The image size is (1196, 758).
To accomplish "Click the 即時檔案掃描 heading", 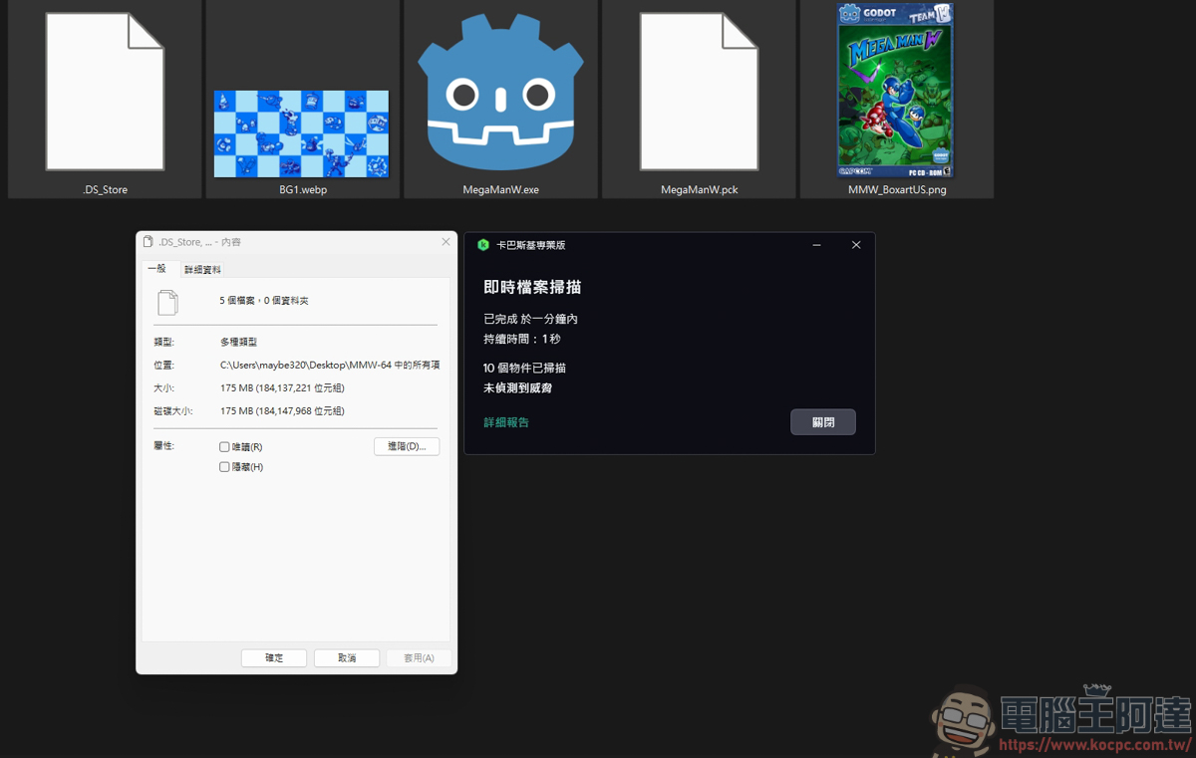I will click(x=532, y=287).
